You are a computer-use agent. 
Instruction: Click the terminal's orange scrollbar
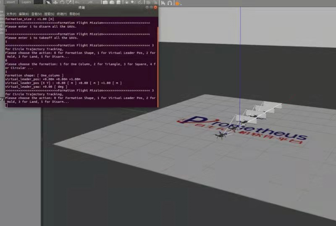click(158, 67)
